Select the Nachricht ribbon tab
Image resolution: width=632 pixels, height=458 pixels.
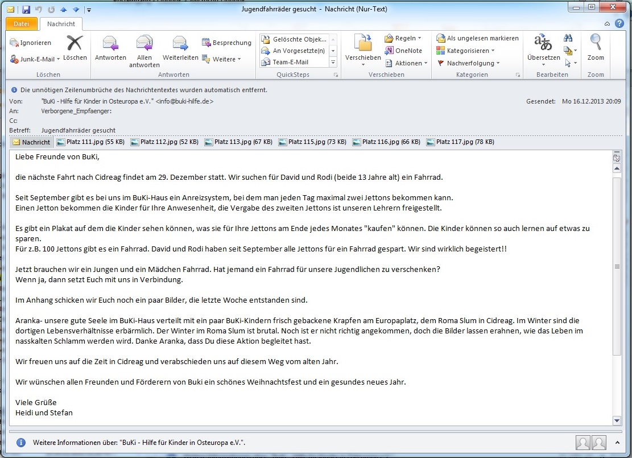(61, 24)
